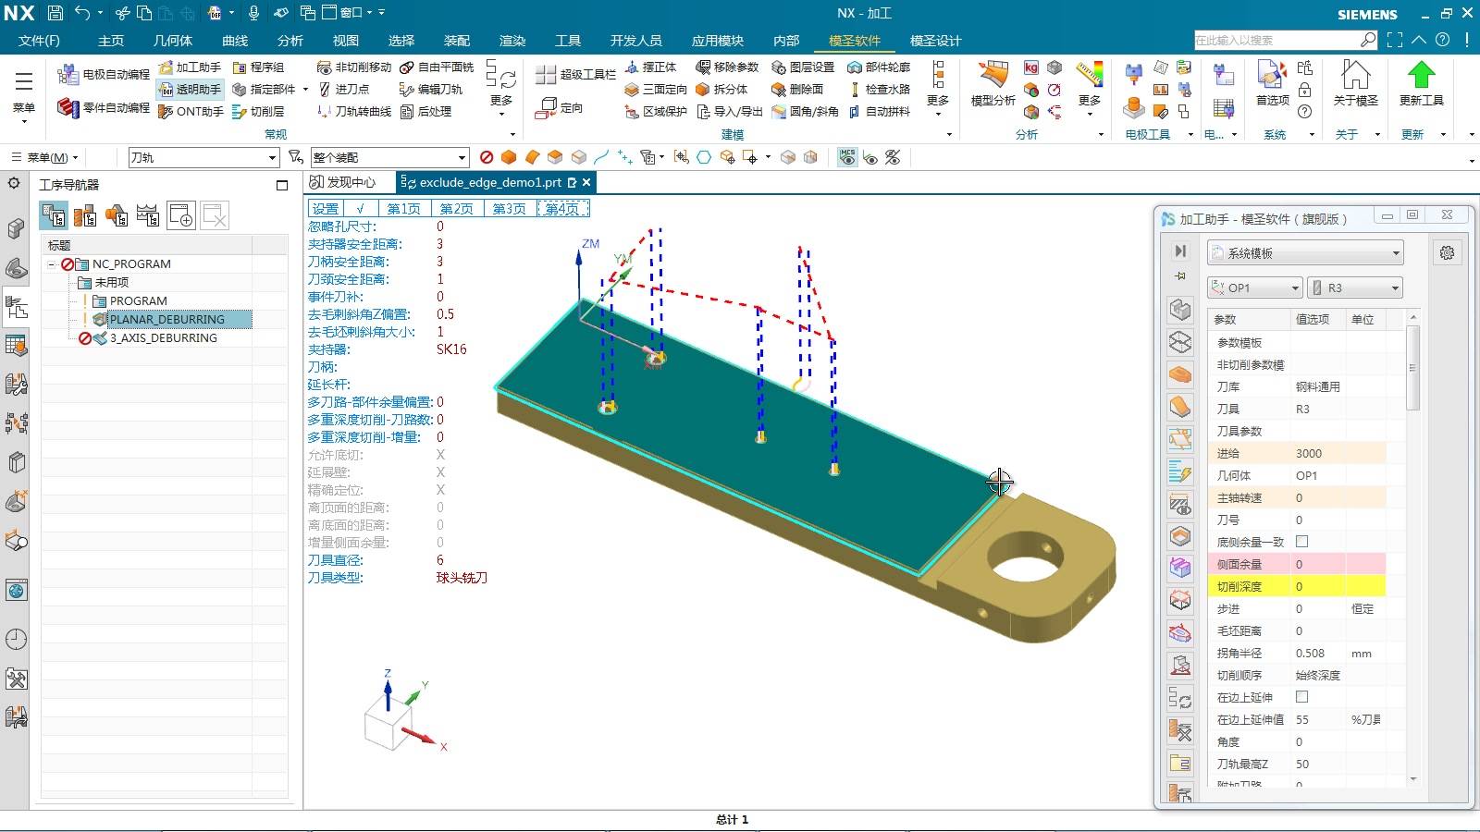Image resolution: width=1480 pixels, height=832 pixels.
Task: Select 摆正体 tool
Action: coord(650,67)
